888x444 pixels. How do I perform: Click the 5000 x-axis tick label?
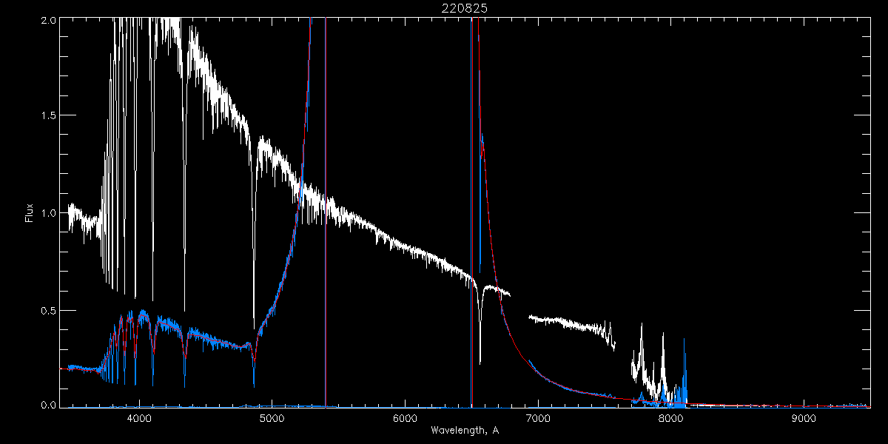(x=272, y=417)
